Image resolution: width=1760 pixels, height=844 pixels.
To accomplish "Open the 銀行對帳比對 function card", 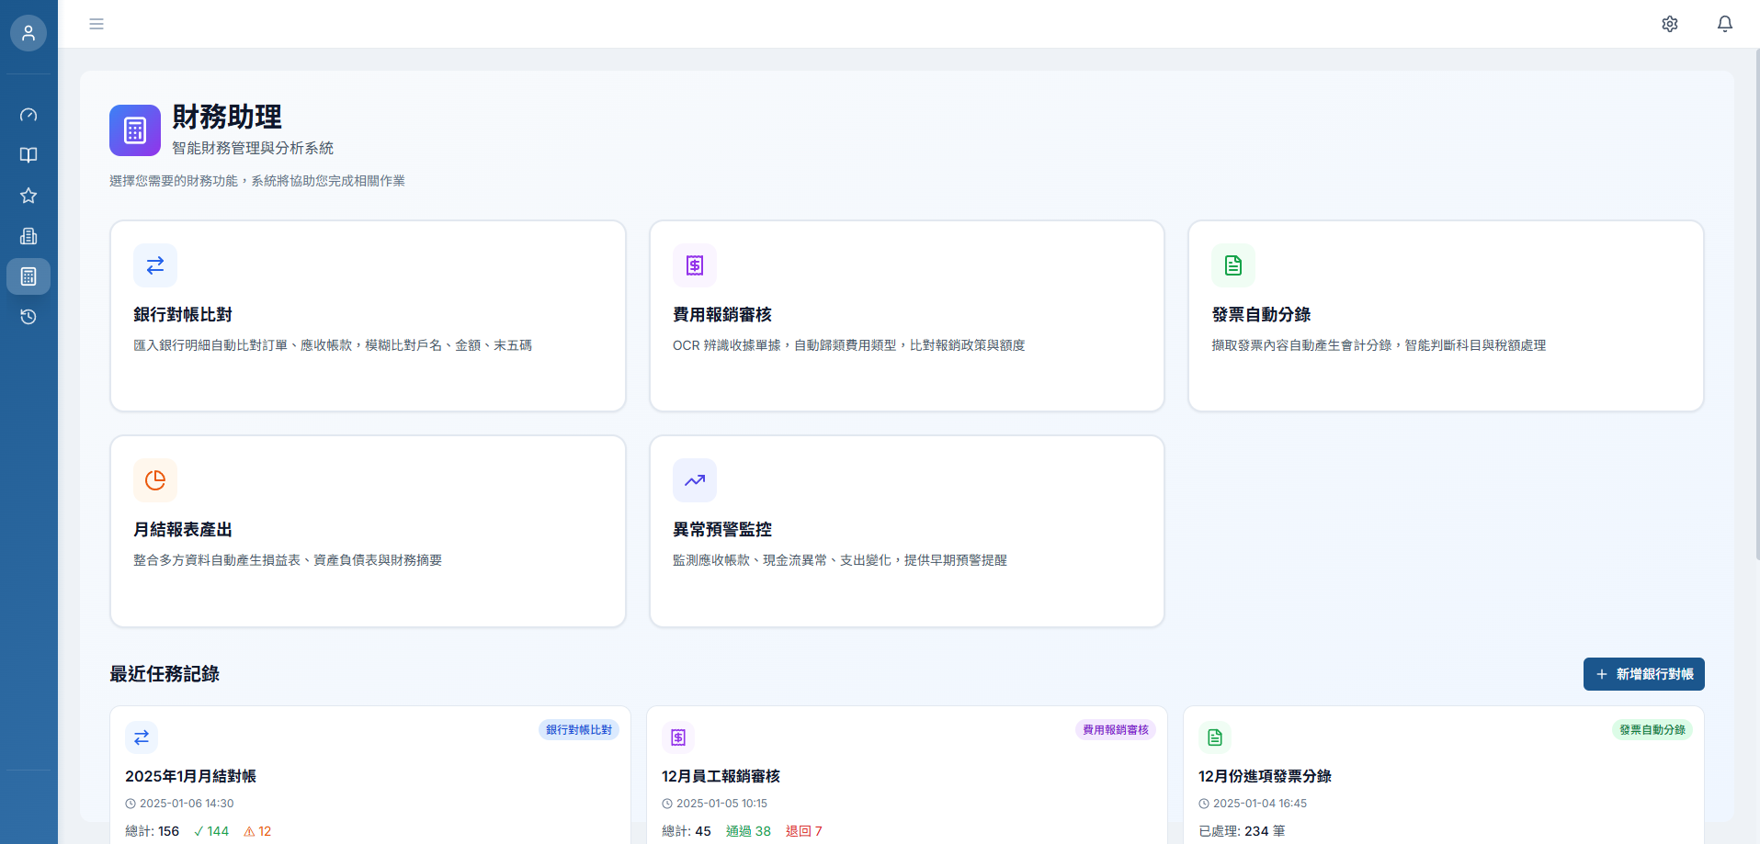I will point(368,316).
